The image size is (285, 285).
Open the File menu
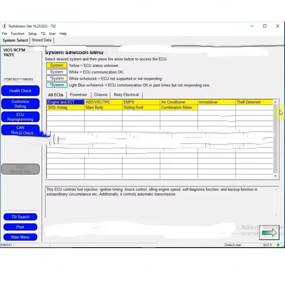click(5, 33)
